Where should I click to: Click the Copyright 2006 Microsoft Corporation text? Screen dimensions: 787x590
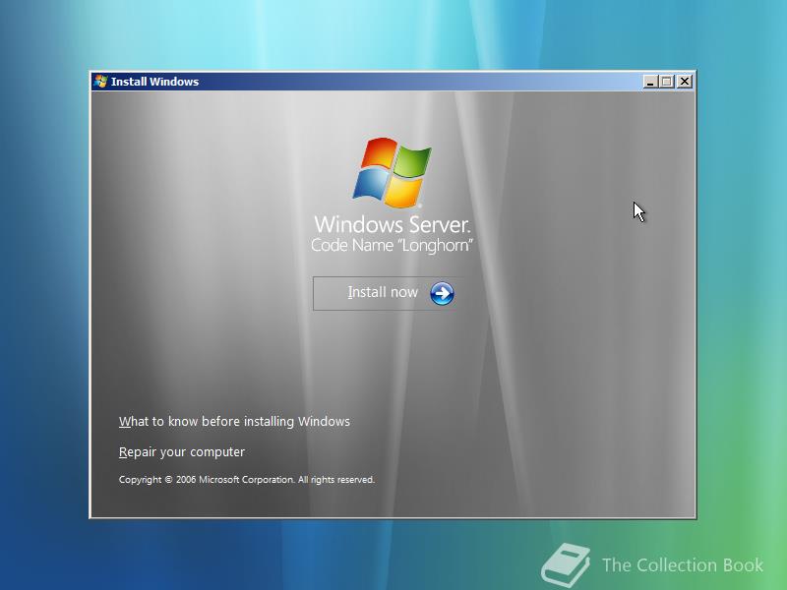point(247,480)
